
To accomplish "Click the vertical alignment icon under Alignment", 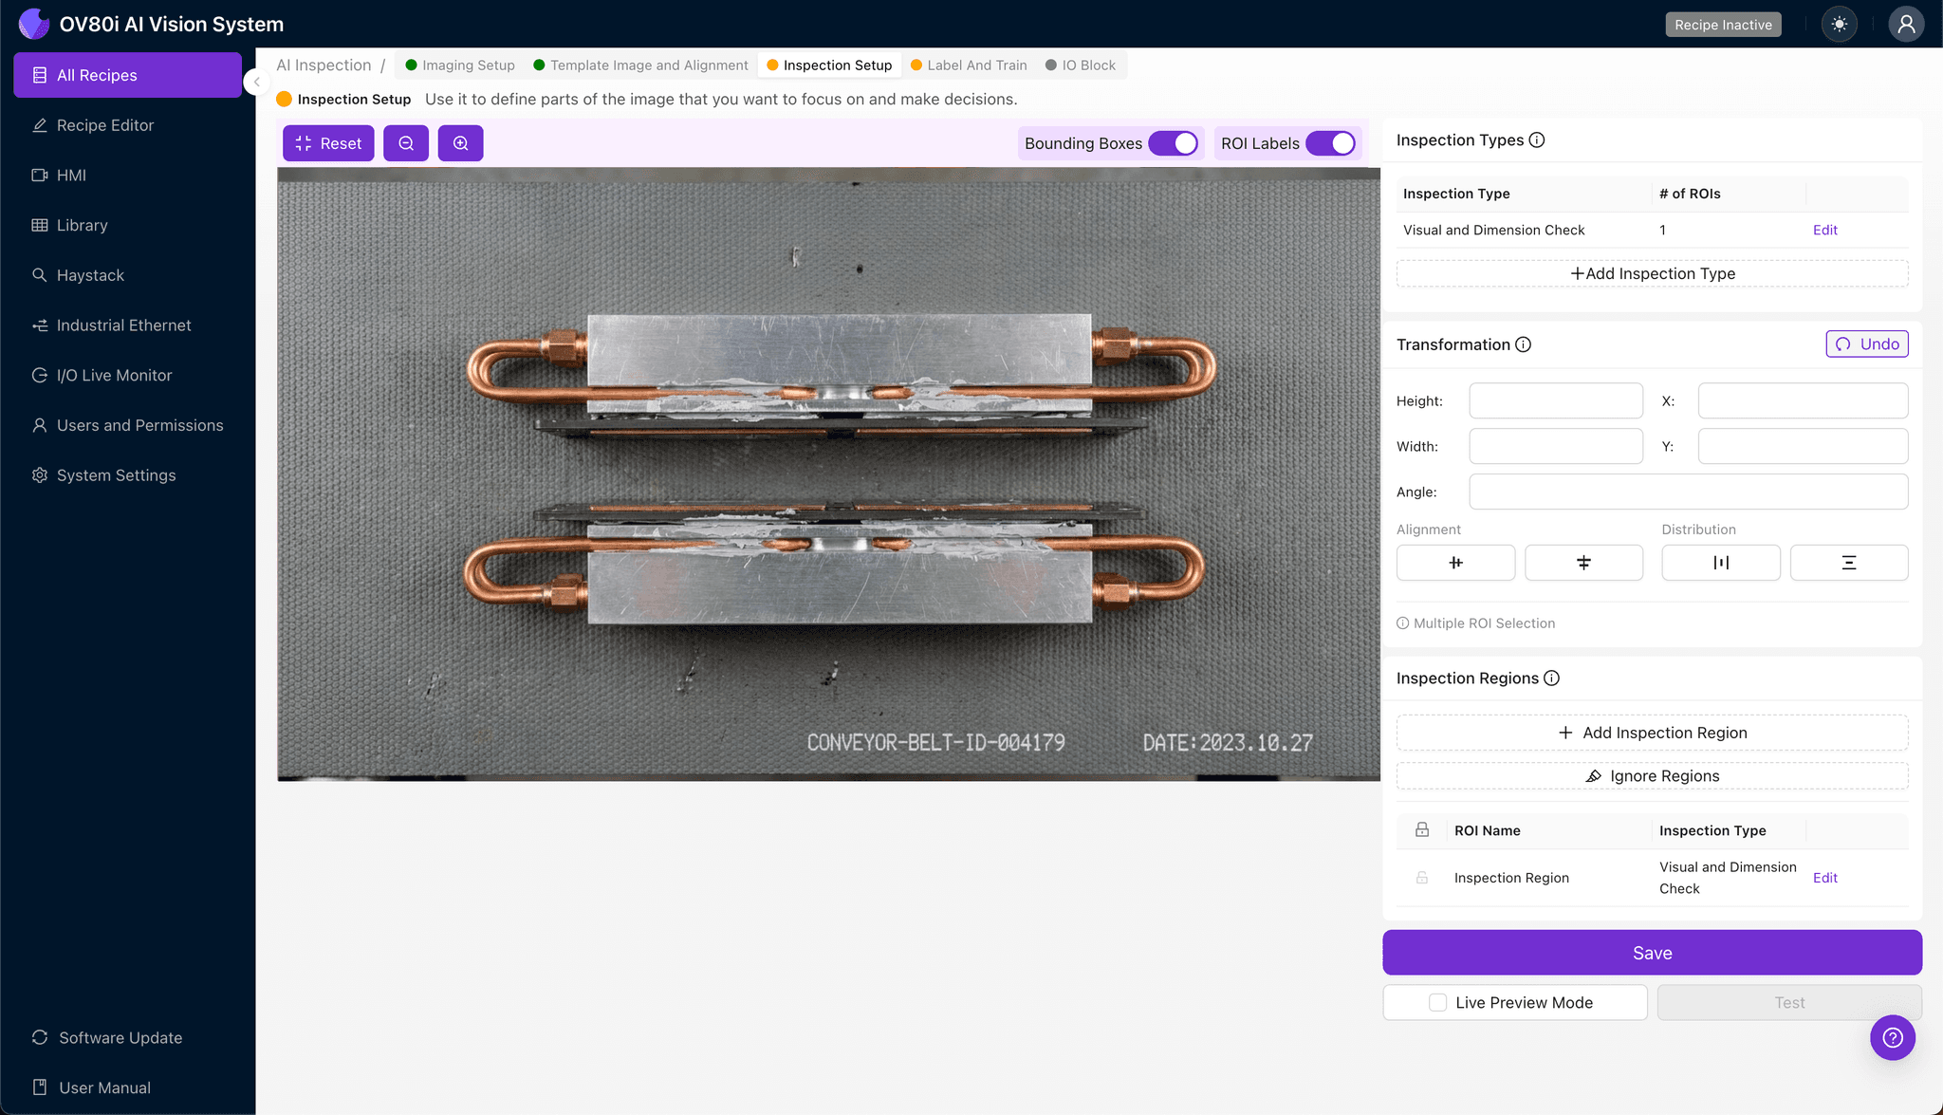I will [1583, 562].
